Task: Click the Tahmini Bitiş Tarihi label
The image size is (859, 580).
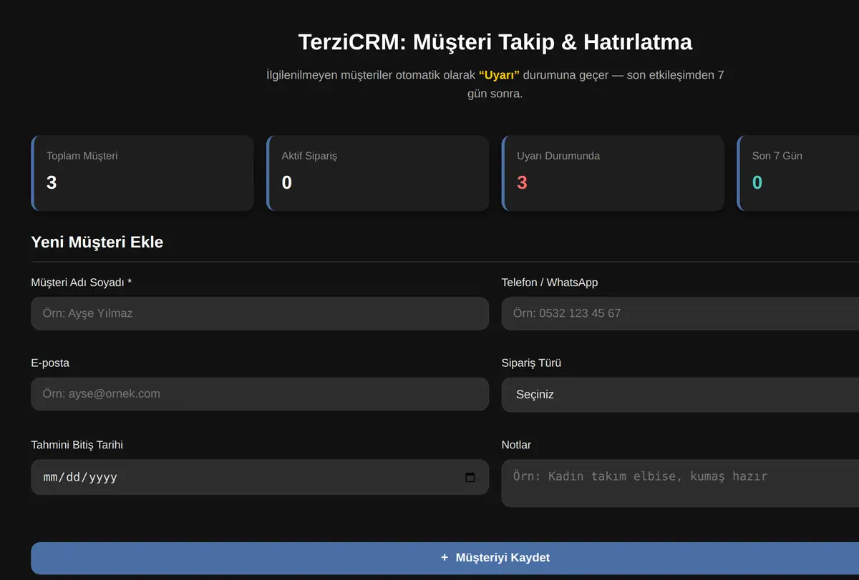Action: pyautogui.click(x=77, y=445)
